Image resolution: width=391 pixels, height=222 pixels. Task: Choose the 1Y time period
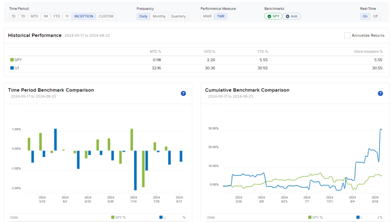[67, 16]
